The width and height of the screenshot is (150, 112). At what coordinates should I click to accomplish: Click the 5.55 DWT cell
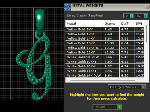(127, 39)
